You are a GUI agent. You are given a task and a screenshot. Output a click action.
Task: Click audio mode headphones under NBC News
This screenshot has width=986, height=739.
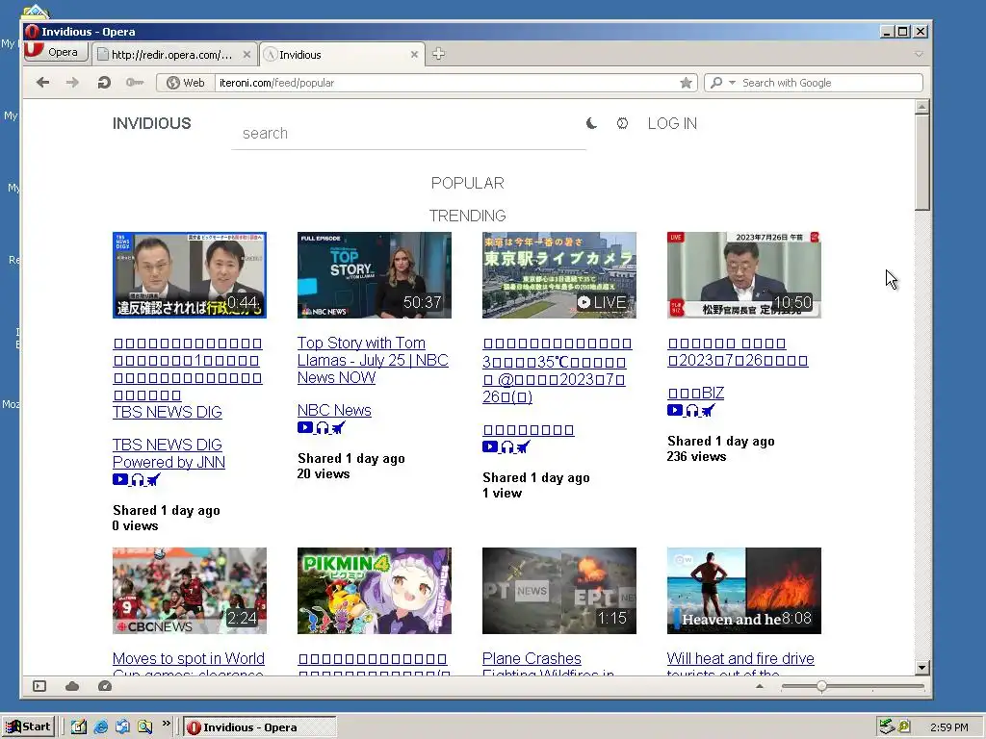[322, 428]
